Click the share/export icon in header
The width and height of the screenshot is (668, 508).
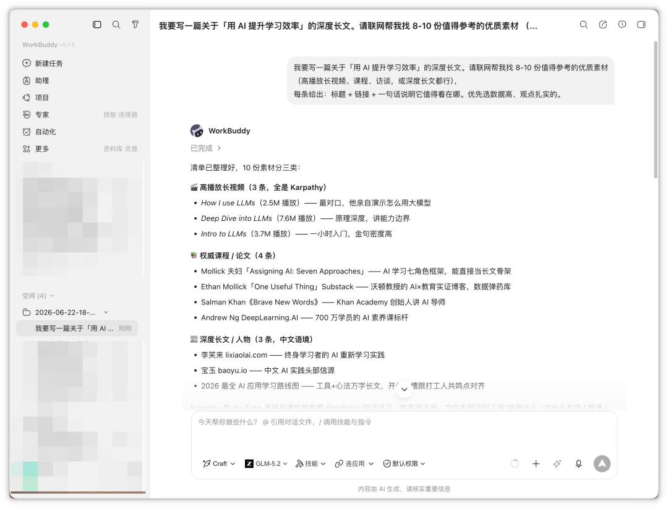click(x=603, y=25)
